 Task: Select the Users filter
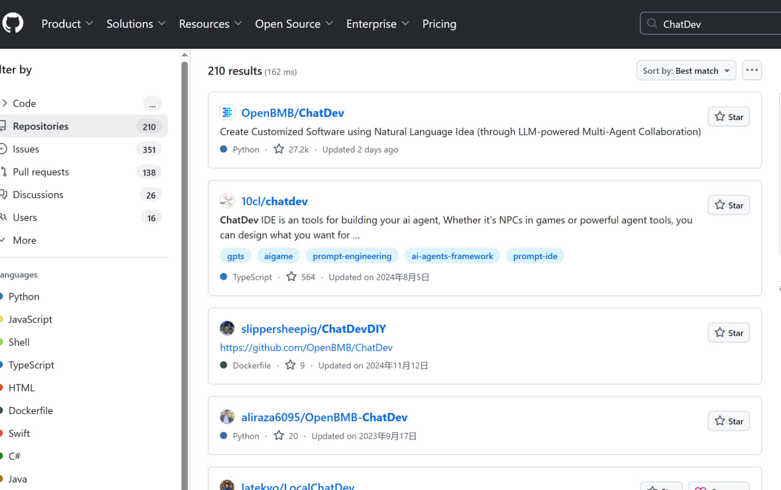pyautogui.click(x=82, y=218)
